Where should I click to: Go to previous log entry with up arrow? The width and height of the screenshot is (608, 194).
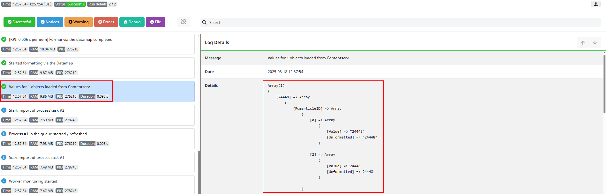[582, 42]
